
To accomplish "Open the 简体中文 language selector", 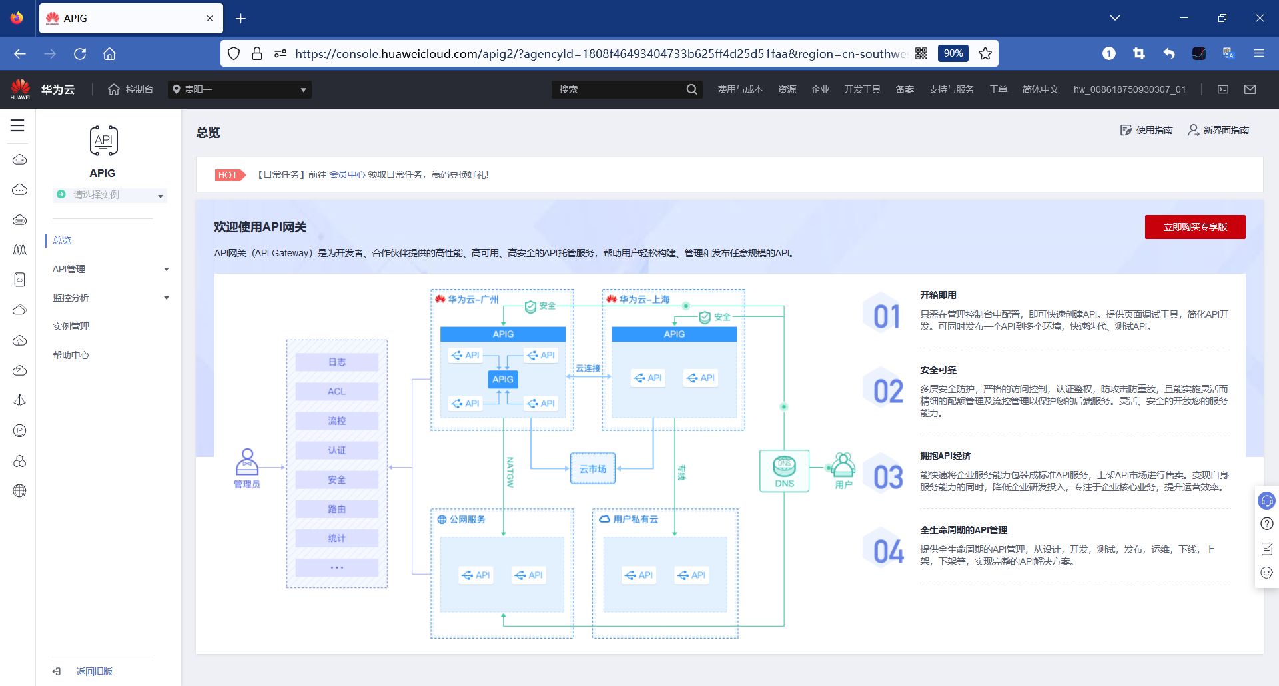I will 1041,89.
